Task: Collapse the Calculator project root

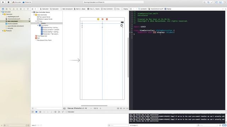Action: click(x=1, y=12)
